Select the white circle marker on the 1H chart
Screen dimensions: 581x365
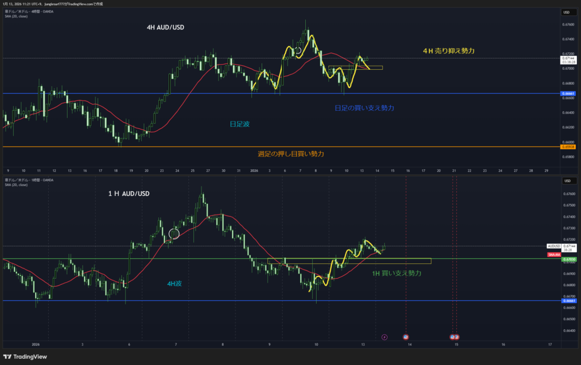[x=174, y=233]
